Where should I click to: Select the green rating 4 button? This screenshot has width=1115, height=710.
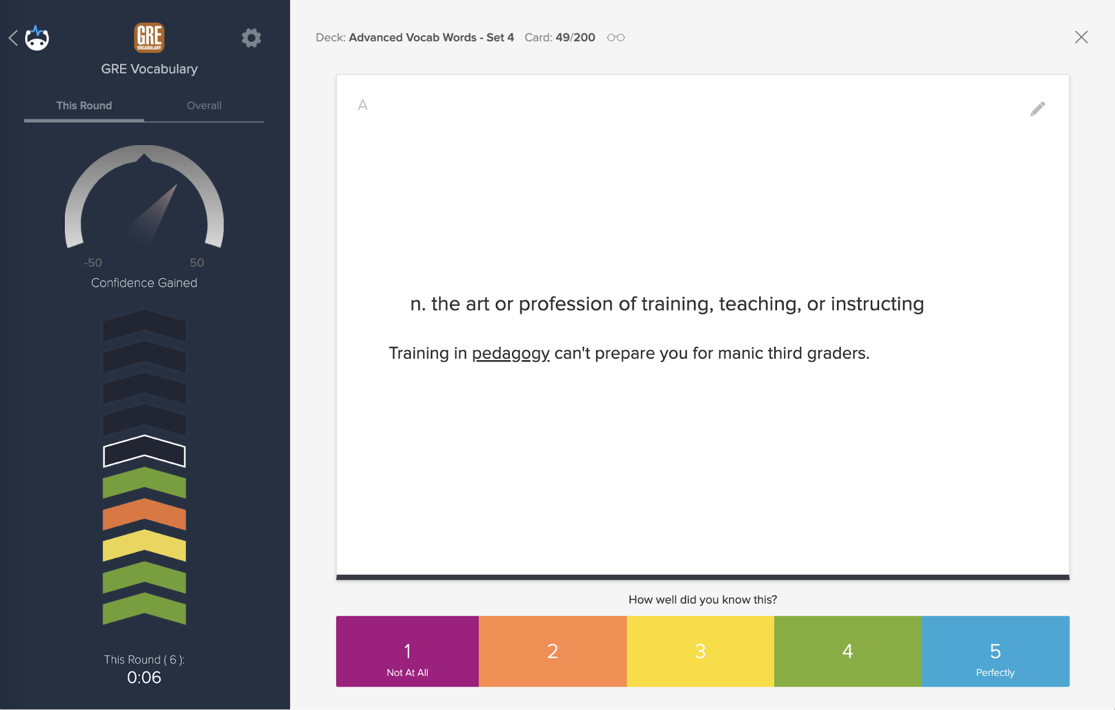tap(847, 651)
